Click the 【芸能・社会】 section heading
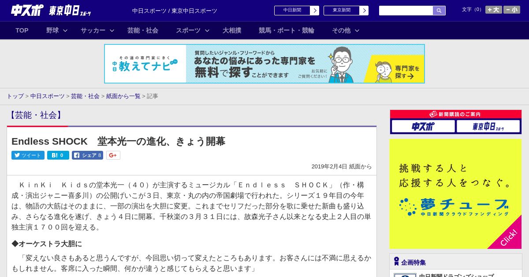 click(x=36, y=115)
